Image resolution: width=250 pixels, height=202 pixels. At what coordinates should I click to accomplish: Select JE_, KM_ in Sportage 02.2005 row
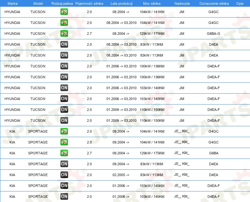pos(182,175)
